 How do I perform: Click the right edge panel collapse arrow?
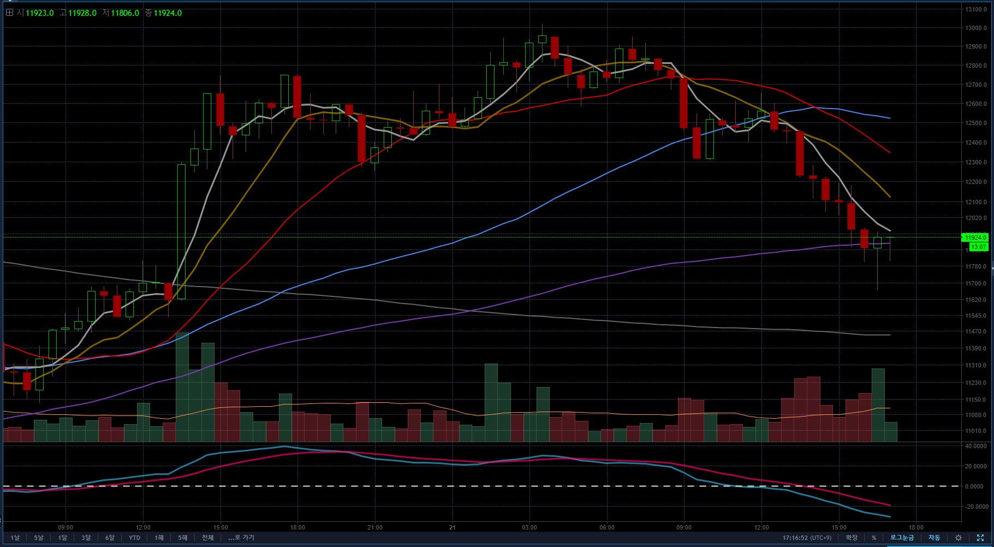pos(992,268)
